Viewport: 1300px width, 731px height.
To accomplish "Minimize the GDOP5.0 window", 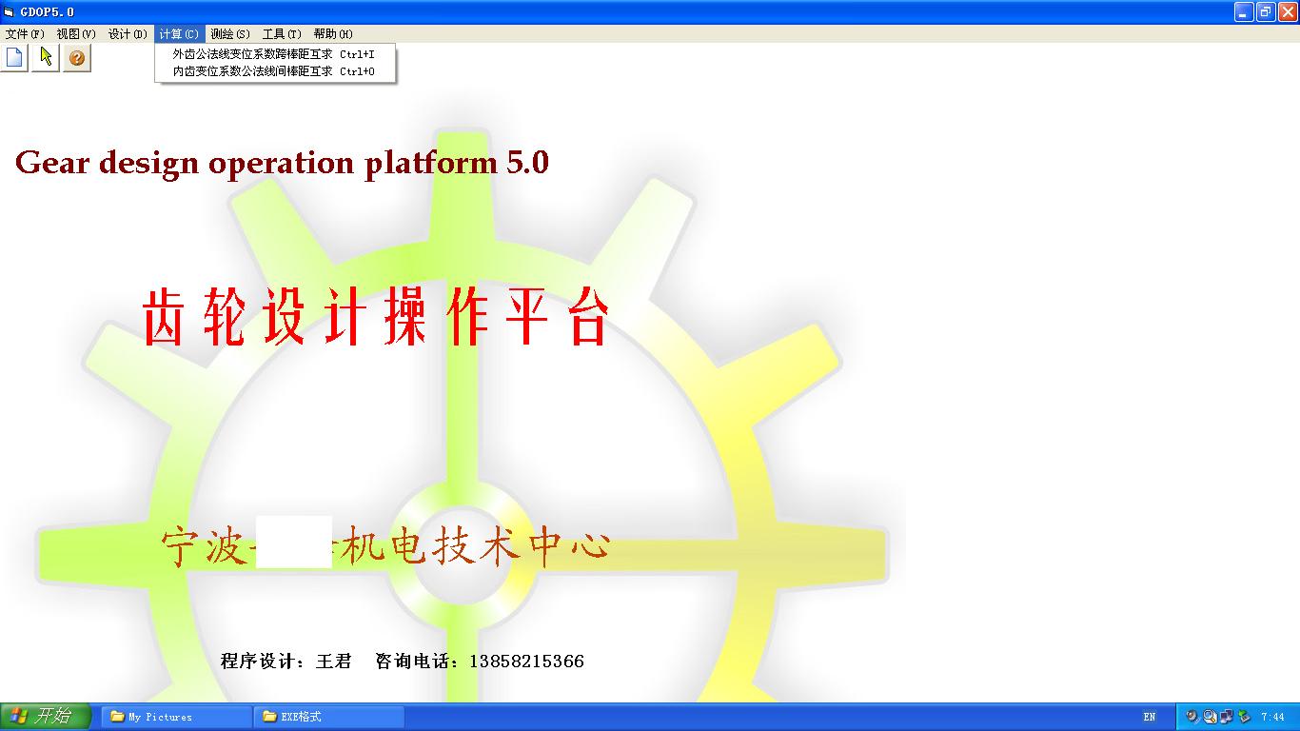I will [x=1244, y=12].
